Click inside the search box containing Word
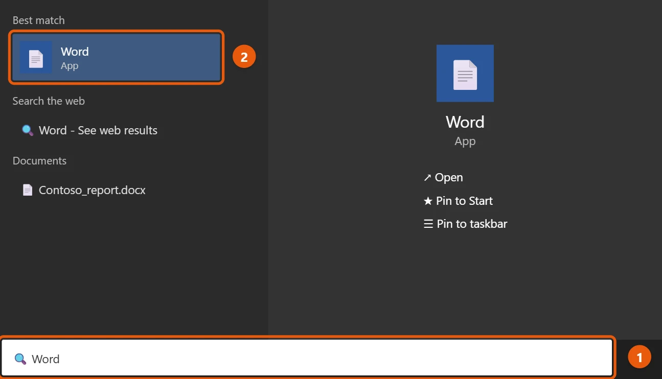 pos(307,359)
